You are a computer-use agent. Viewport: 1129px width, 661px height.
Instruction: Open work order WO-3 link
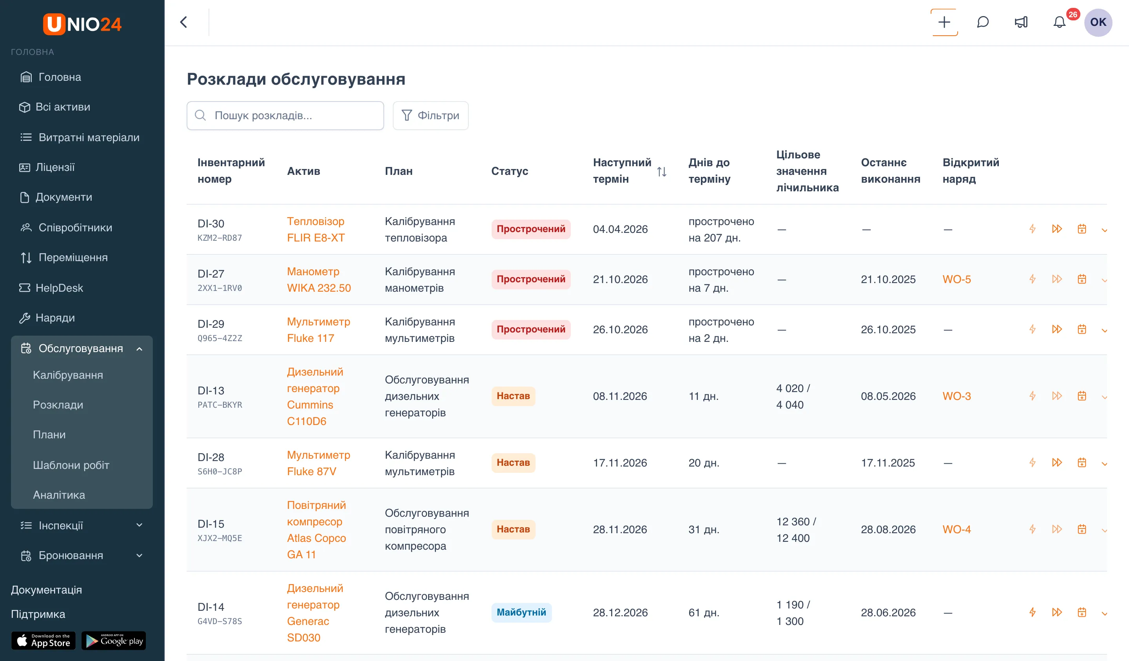[957, 396]
